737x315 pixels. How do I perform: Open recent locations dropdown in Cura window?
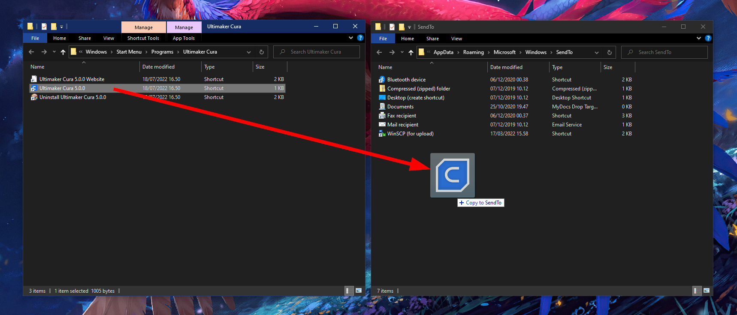pos(54,52)
